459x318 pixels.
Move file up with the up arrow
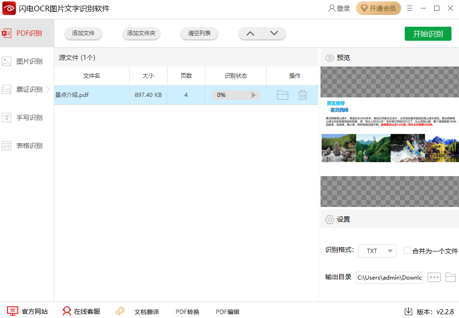(250, 33)
